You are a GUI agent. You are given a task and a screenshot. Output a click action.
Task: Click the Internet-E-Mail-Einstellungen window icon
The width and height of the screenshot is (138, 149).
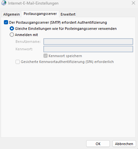(x=4, y=3)
